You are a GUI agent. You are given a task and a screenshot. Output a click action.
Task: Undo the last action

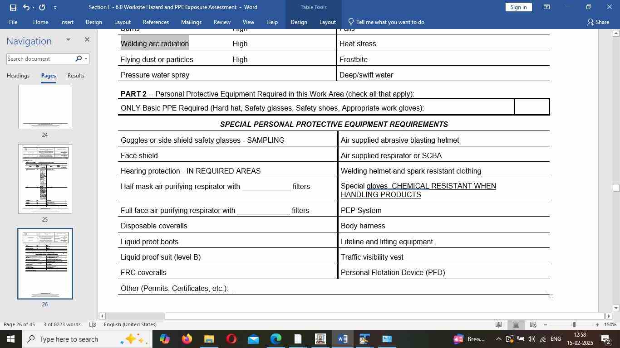(x=26, y=7)
